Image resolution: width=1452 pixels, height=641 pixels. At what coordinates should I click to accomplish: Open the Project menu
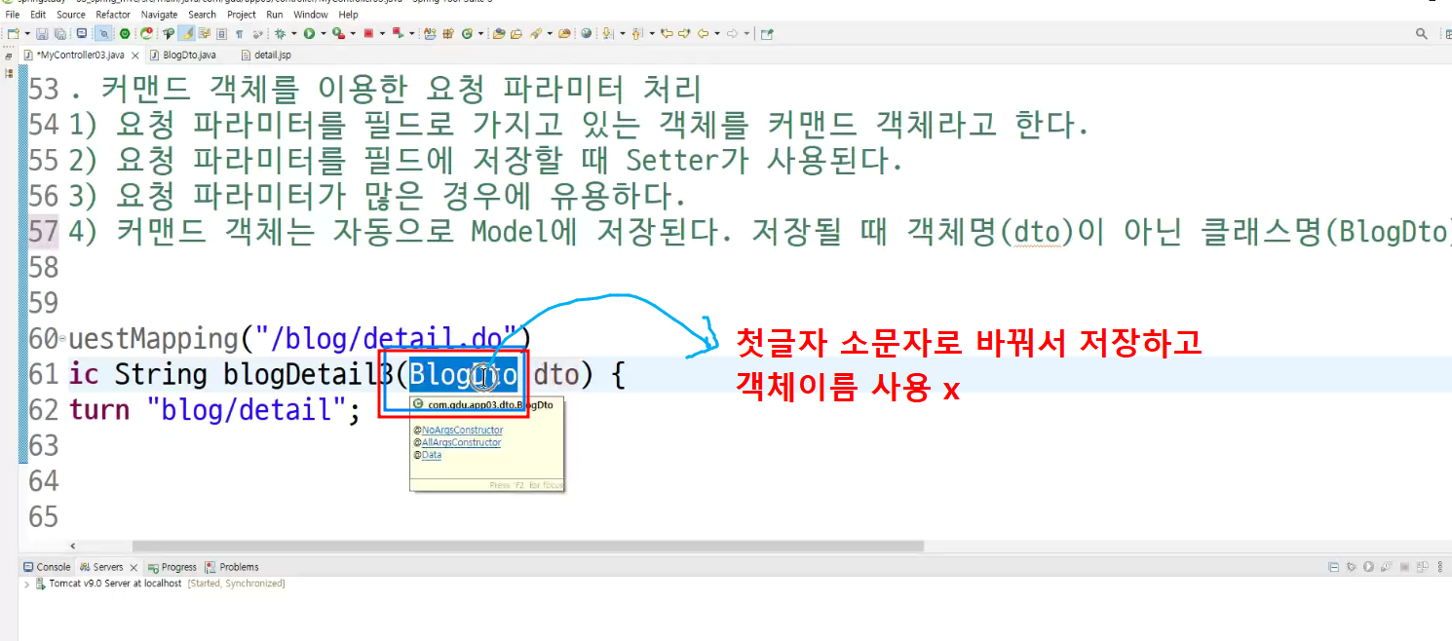coord(242,15)
